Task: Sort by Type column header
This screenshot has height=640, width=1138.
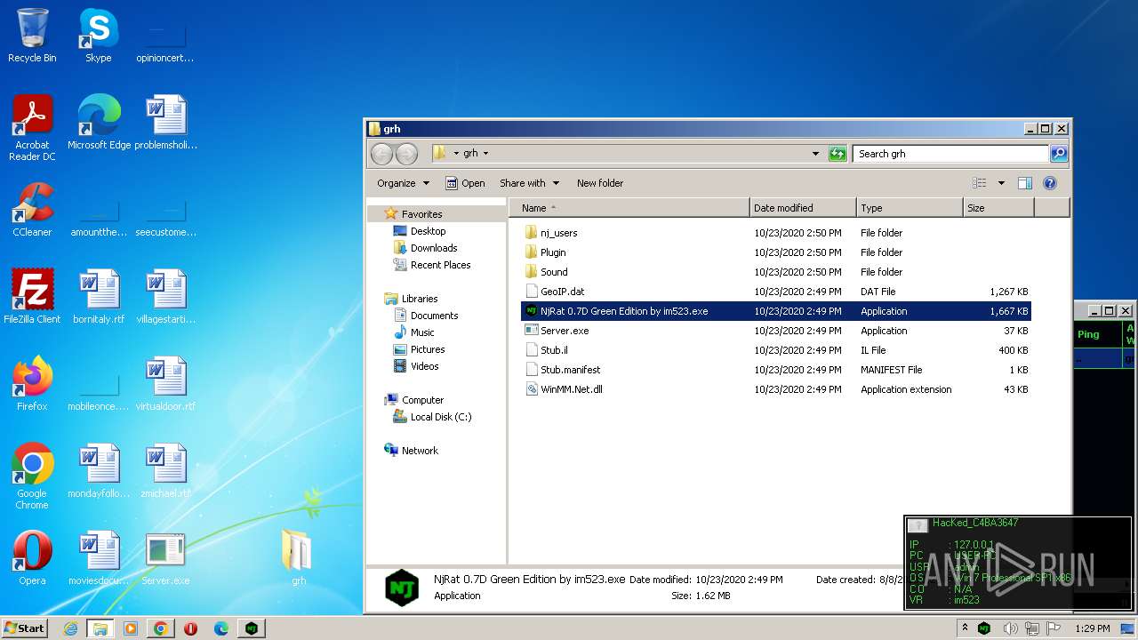Action: [x=910, y=208]
